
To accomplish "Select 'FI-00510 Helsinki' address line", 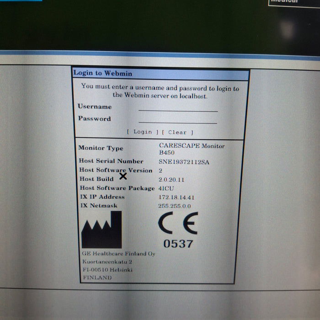I will [x=107, y=270].
